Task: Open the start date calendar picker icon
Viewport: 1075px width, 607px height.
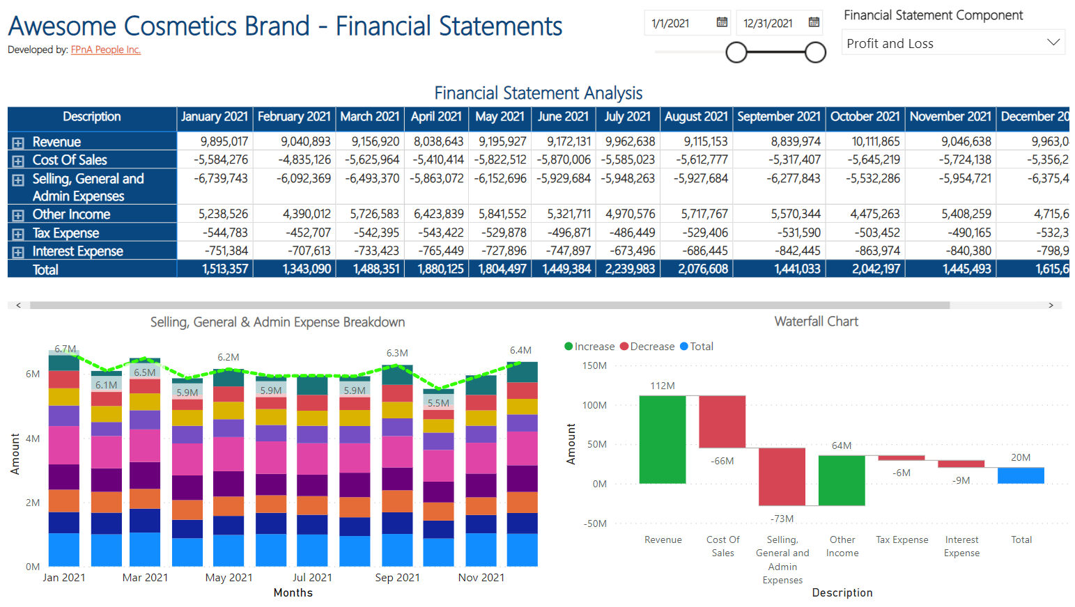Action: (x=722, y=22)
